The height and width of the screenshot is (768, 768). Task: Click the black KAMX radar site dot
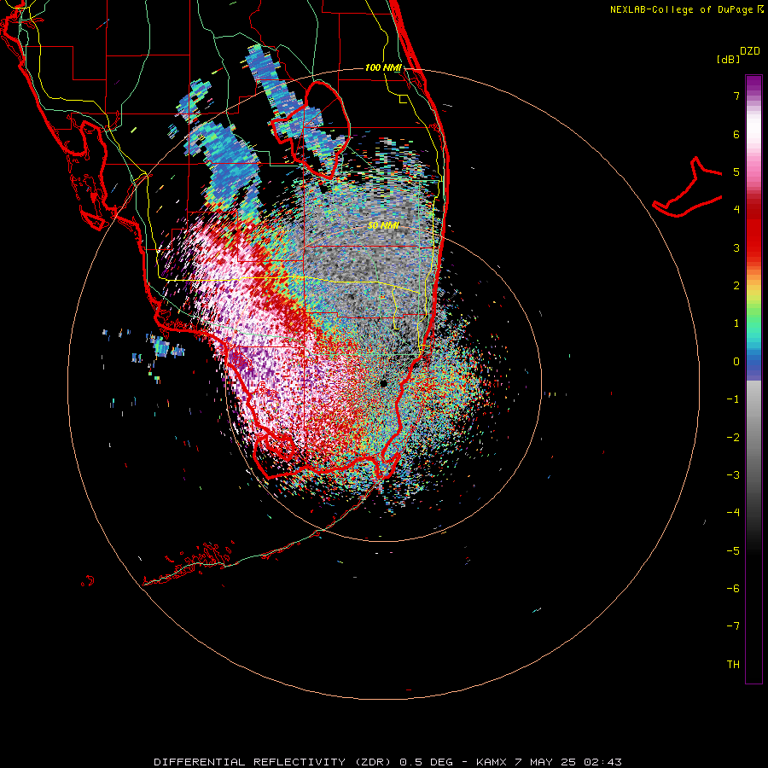tap(383, 383)
